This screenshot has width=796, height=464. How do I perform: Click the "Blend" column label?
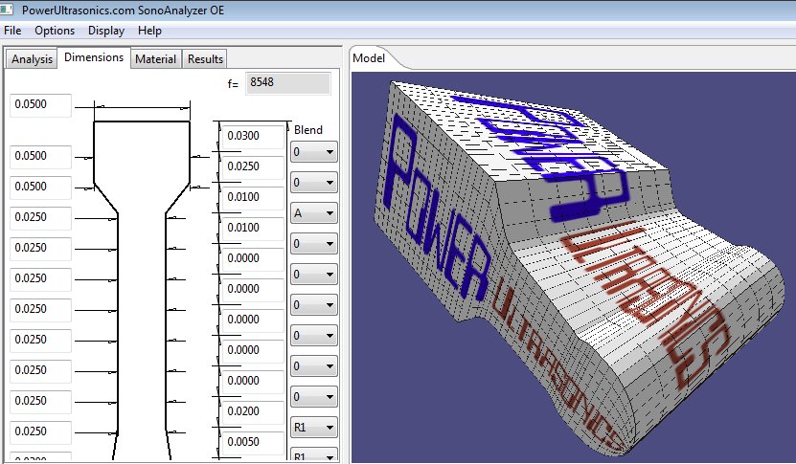[308, 130]
